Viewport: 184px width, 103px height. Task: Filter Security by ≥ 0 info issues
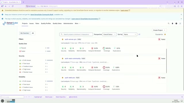pyautogui.click(x=36, y=60)
